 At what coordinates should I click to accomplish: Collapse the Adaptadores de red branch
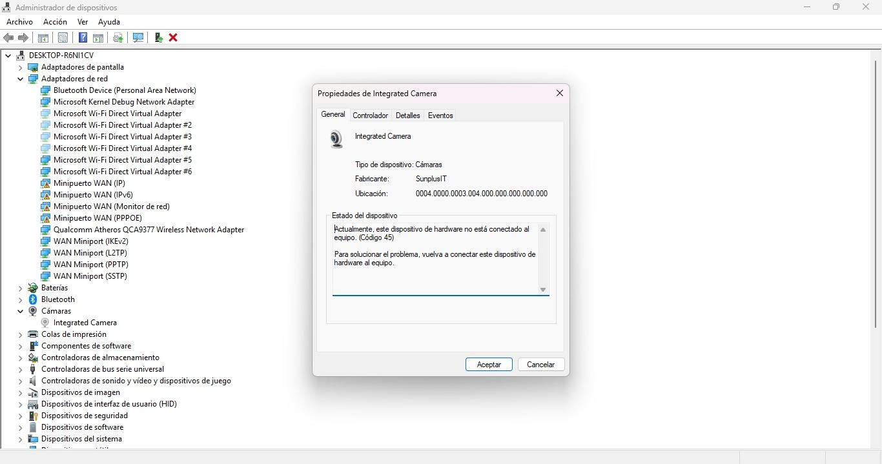click(x=21, y=79)
